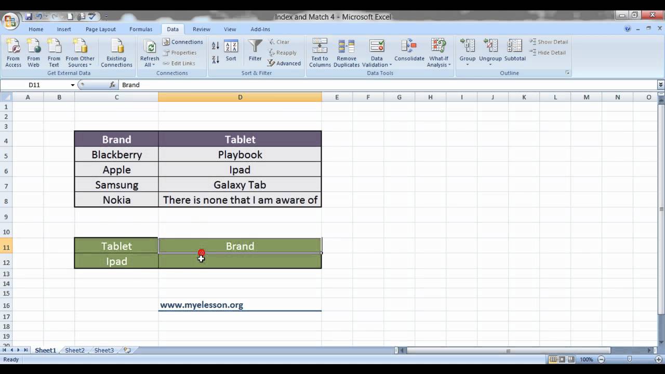Click the zoom slider handle

coord(630,359)
